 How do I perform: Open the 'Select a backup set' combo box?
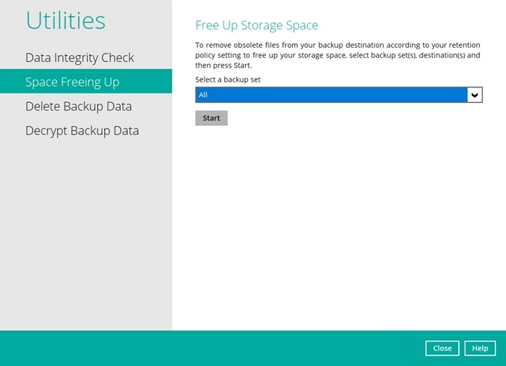pos(330,95)
